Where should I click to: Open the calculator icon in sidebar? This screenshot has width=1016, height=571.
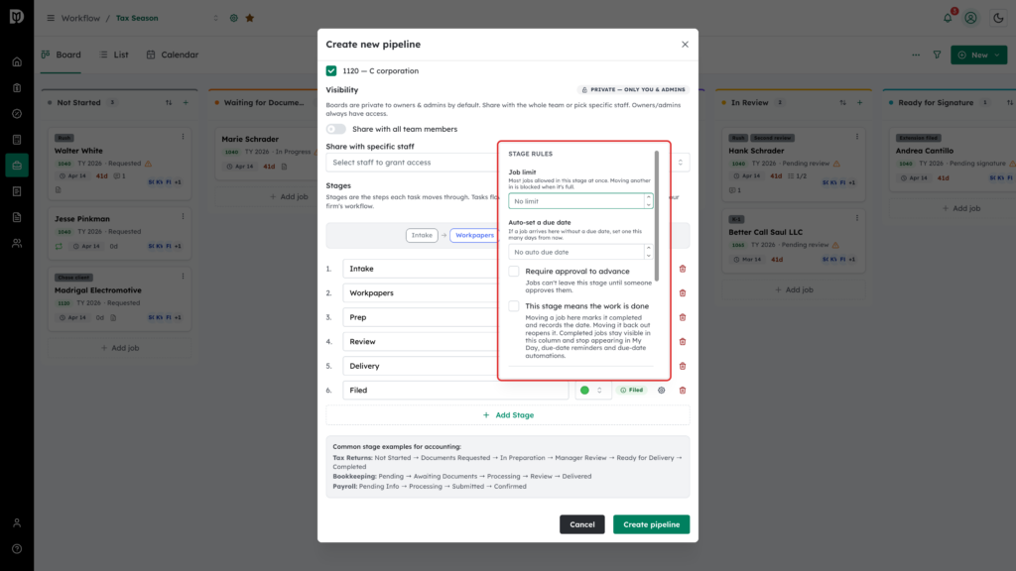[x=17, y=139]
